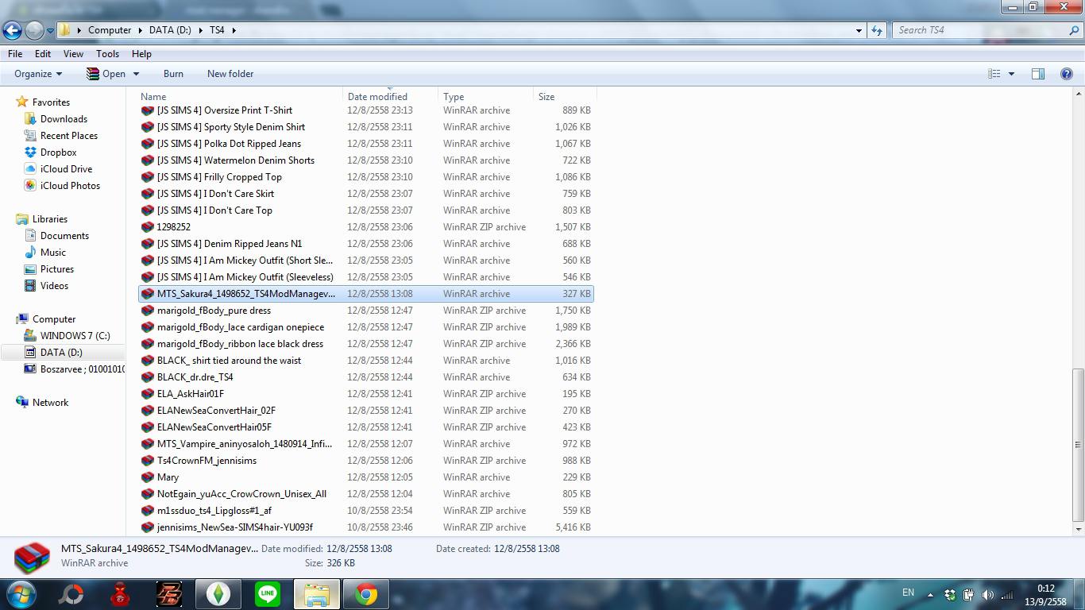
Task: Create a New folder
Action: [x=230, y=74]
